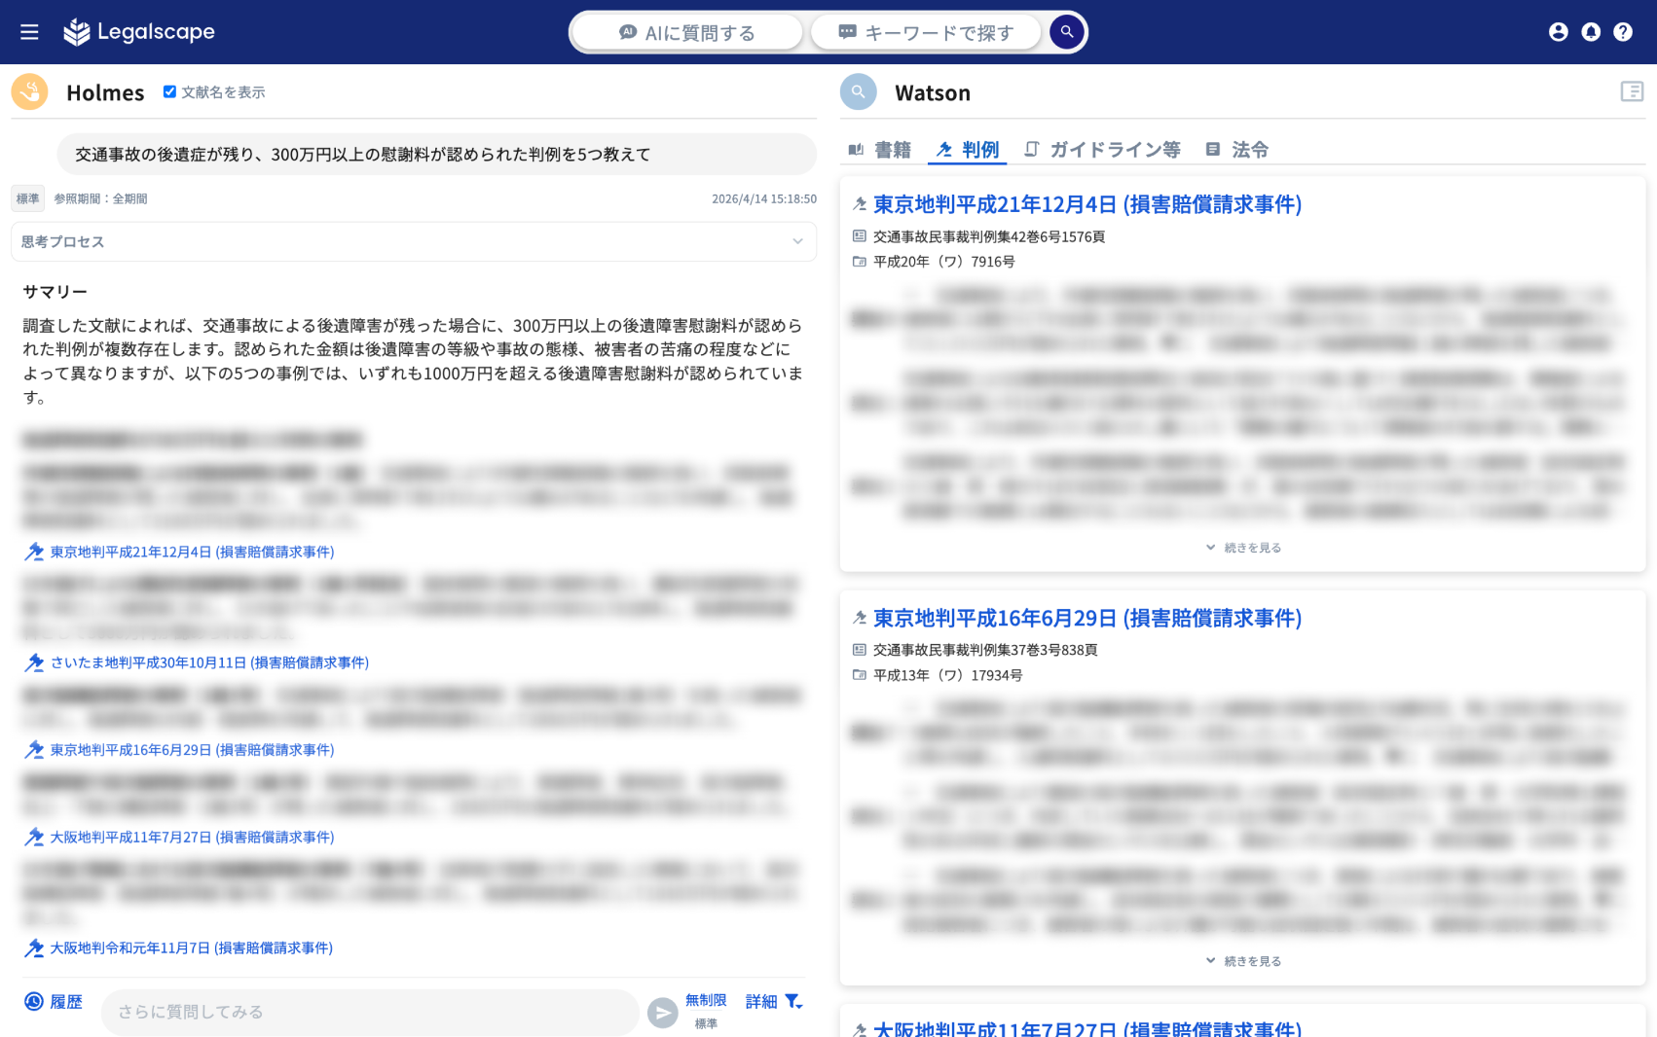The width and height of the screenshot is (1657, 1037).
Task: Click the 無制限 標準 mode selector
Action: pos(706,1011)
